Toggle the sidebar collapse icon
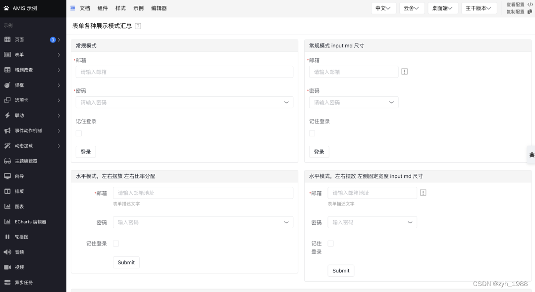 tap(73, 8)
